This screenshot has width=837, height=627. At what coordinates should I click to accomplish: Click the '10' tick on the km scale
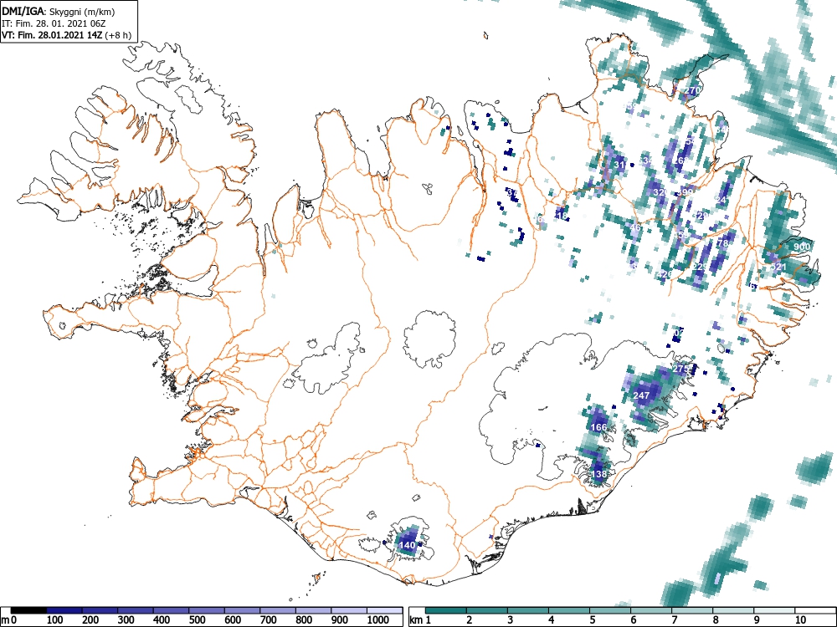point(800,620)
